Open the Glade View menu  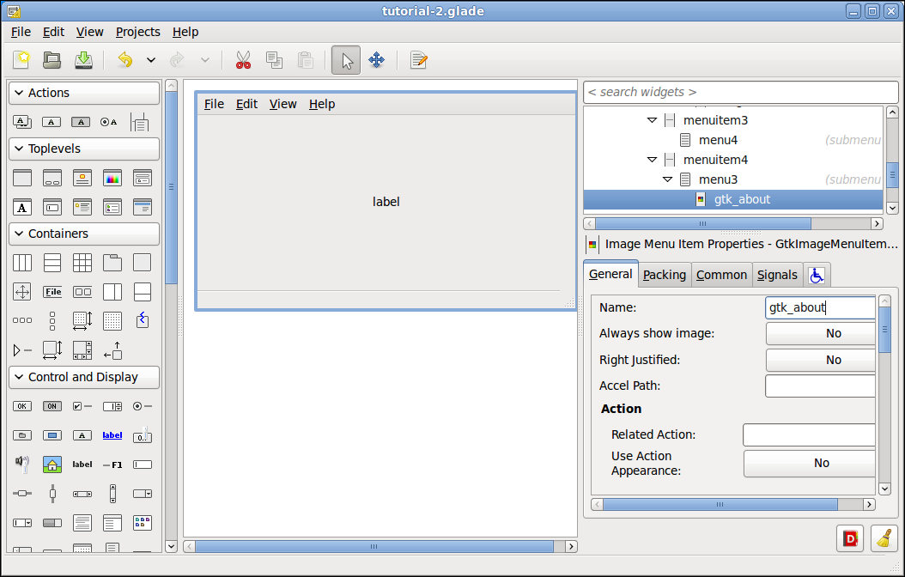89,32
